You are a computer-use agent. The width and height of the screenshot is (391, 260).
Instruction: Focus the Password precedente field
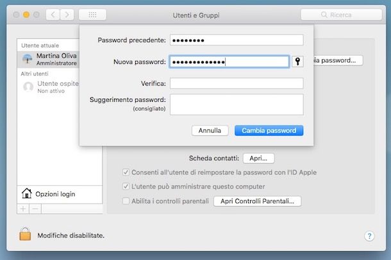(x=237, y=40)
